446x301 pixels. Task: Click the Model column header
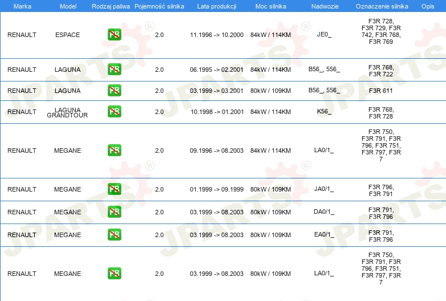tap(67, 6)
